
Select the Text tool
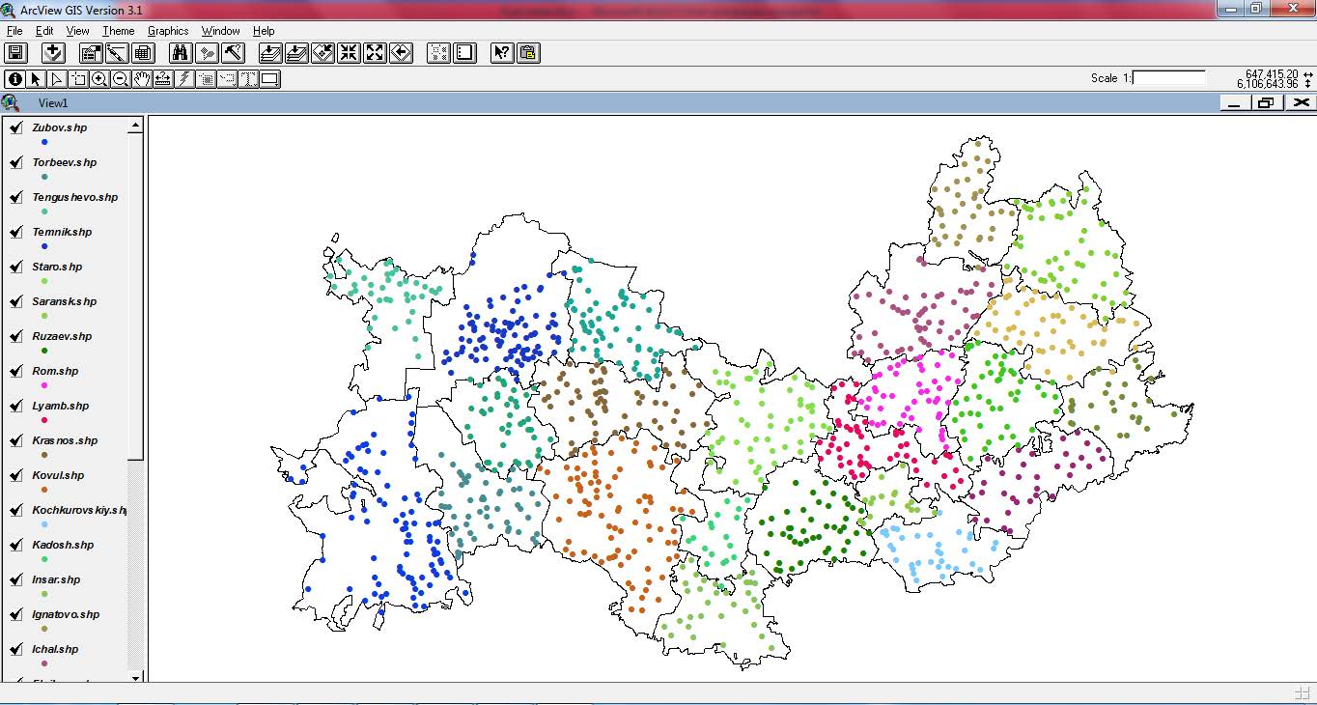pos(248,79)
